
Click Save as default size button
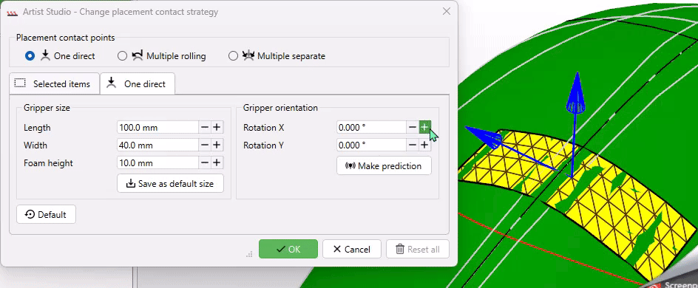click(170, 184)
